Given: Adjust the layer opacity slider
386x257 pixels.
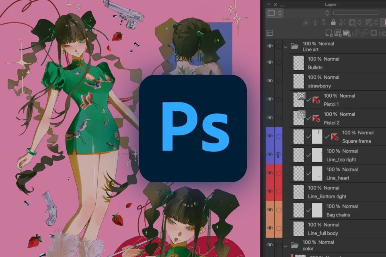Looking at the screenshot, I should tap(356, 13).
